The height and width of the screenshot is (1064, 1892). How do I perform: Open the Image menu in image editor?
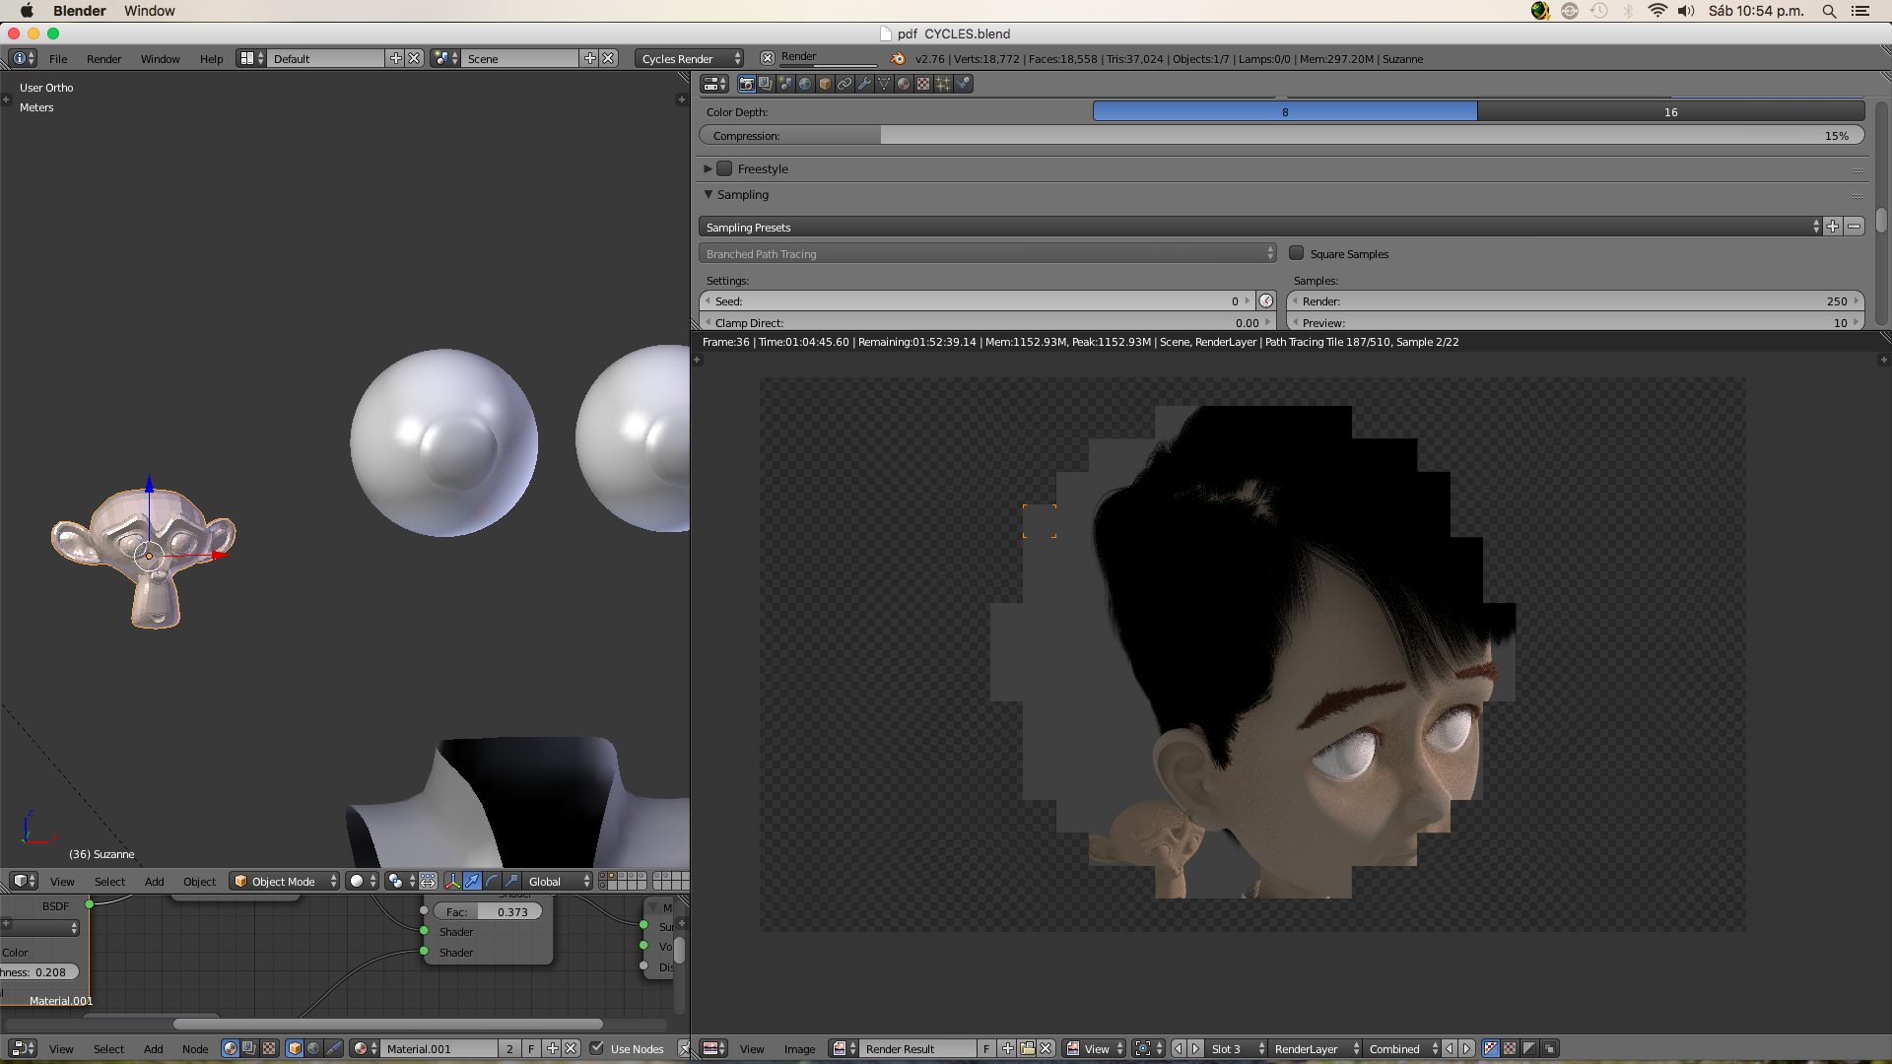pyautogui.click(x=799, y=1048)
